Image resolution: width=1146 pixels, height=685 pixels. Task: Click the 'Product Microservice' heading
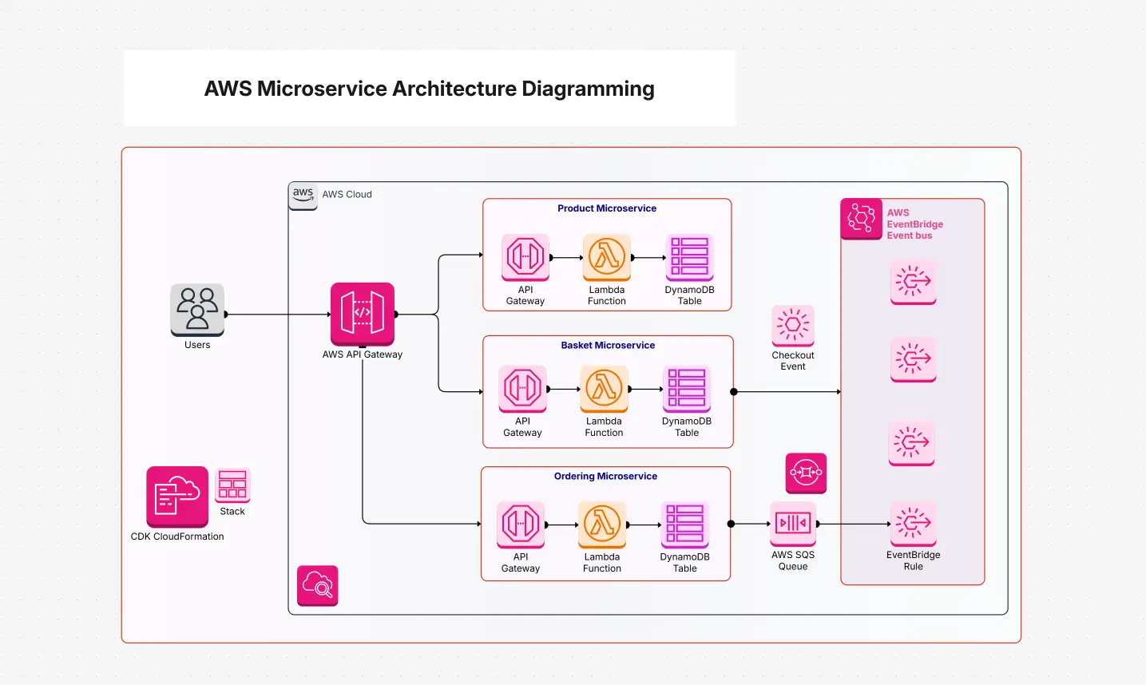click(607, 208)
